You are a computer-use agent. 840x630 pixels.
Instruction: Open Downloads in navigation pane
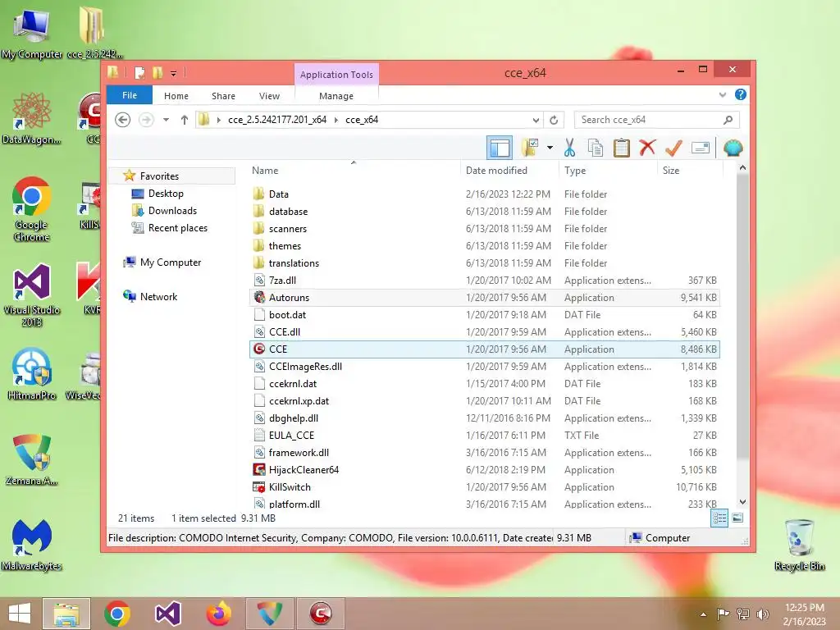(x=172, y=211)
